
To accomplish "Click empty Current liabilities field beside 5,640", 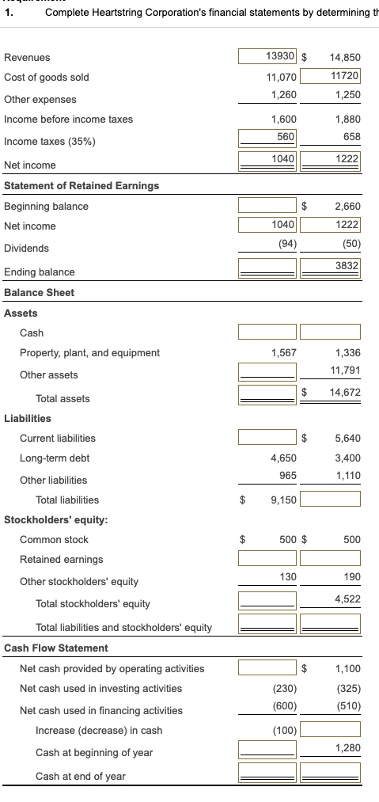I will point(267,437).
